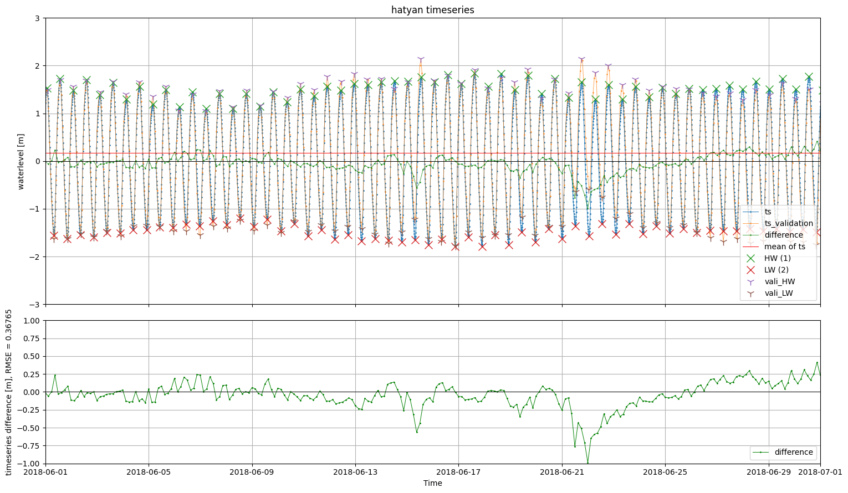Click the 2018-06-05 tick label
Viewport: 848px width, 493px height.
coord(149,472)
